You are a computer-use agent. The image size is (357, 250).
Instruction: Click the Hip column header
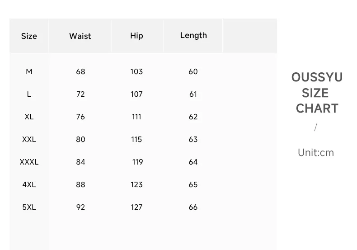click(x=136, y=36)
